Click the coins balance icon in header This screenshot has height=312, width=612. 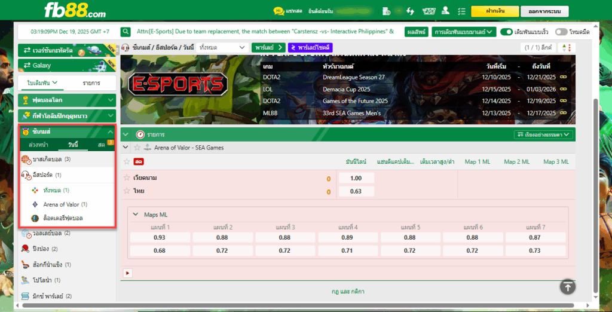pos(387,11)
